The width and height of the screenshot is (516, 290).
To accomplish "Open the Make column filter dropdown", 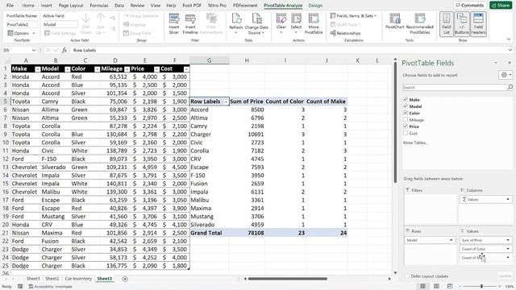I will (x=38, y=69).
